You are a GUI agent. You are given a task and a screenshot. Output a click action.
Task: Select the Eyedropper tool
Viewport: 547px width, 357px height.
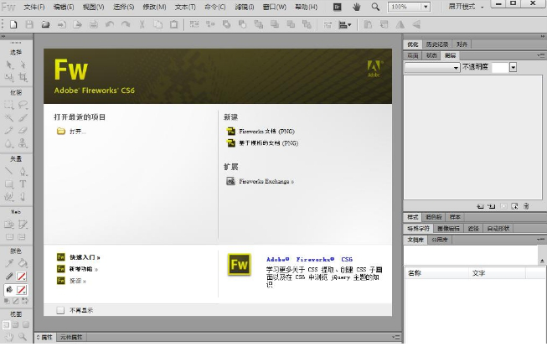pos(9,263)
